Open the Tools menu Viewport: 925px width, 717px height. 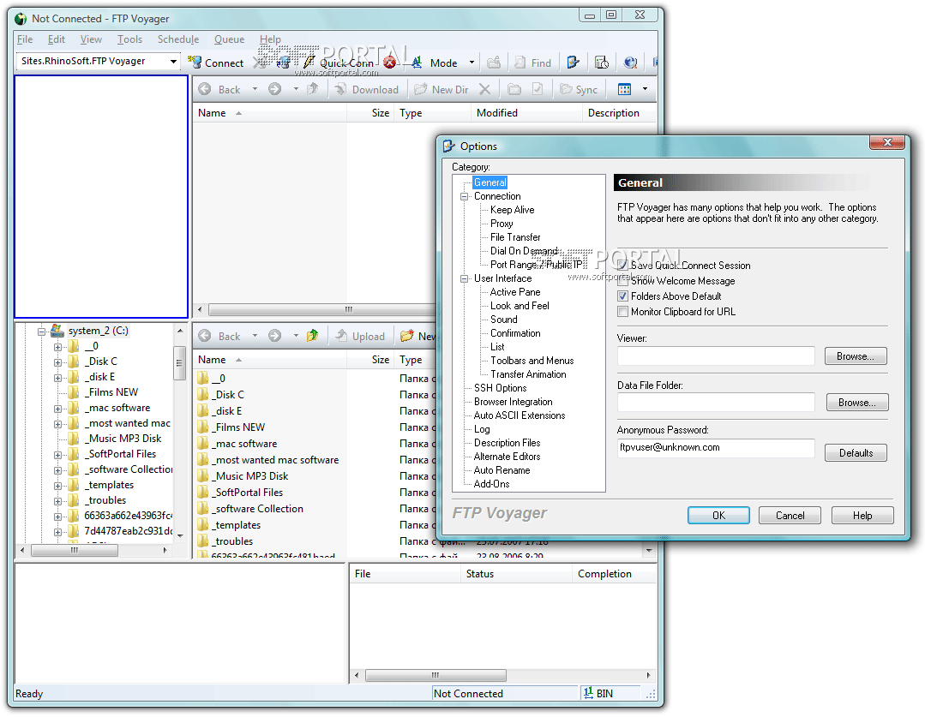pyautogui.click(x=129, y=39)
